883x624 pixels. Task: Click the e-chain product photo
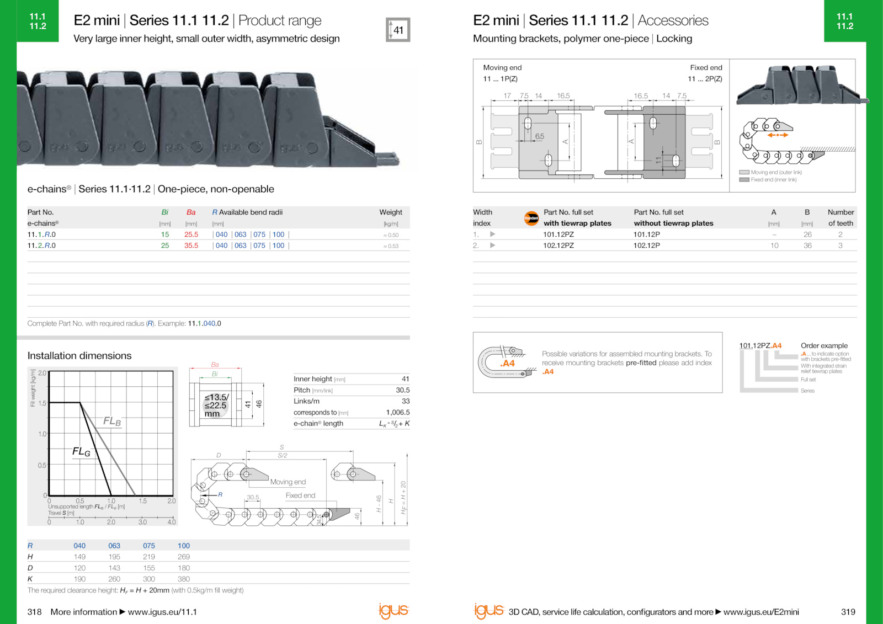[x=208, y=119]
